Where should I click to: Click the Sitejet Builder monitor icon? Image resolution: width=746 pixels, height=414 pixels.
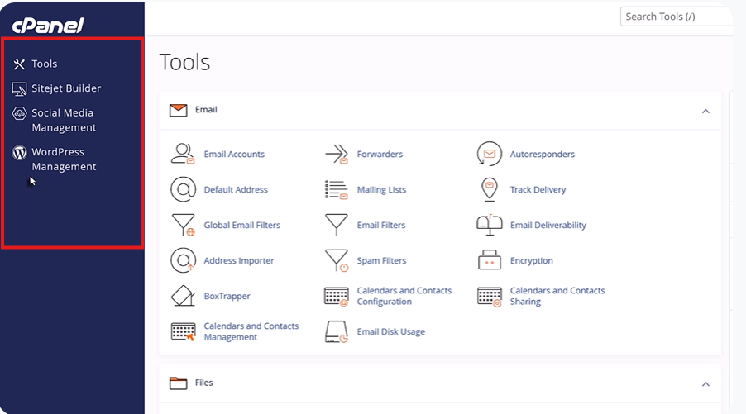20,89
